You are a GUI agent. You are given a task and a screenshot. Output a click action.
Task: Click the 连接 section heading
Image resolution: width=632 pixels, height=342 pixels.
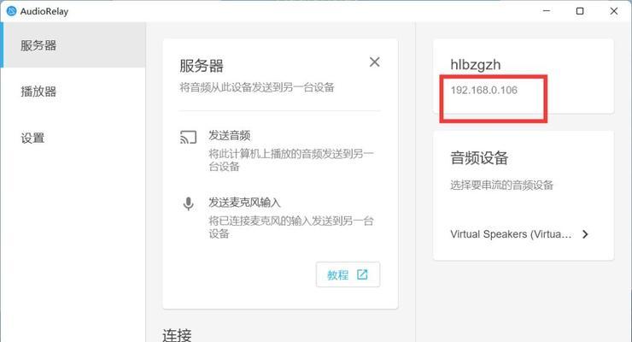[177, 335]
